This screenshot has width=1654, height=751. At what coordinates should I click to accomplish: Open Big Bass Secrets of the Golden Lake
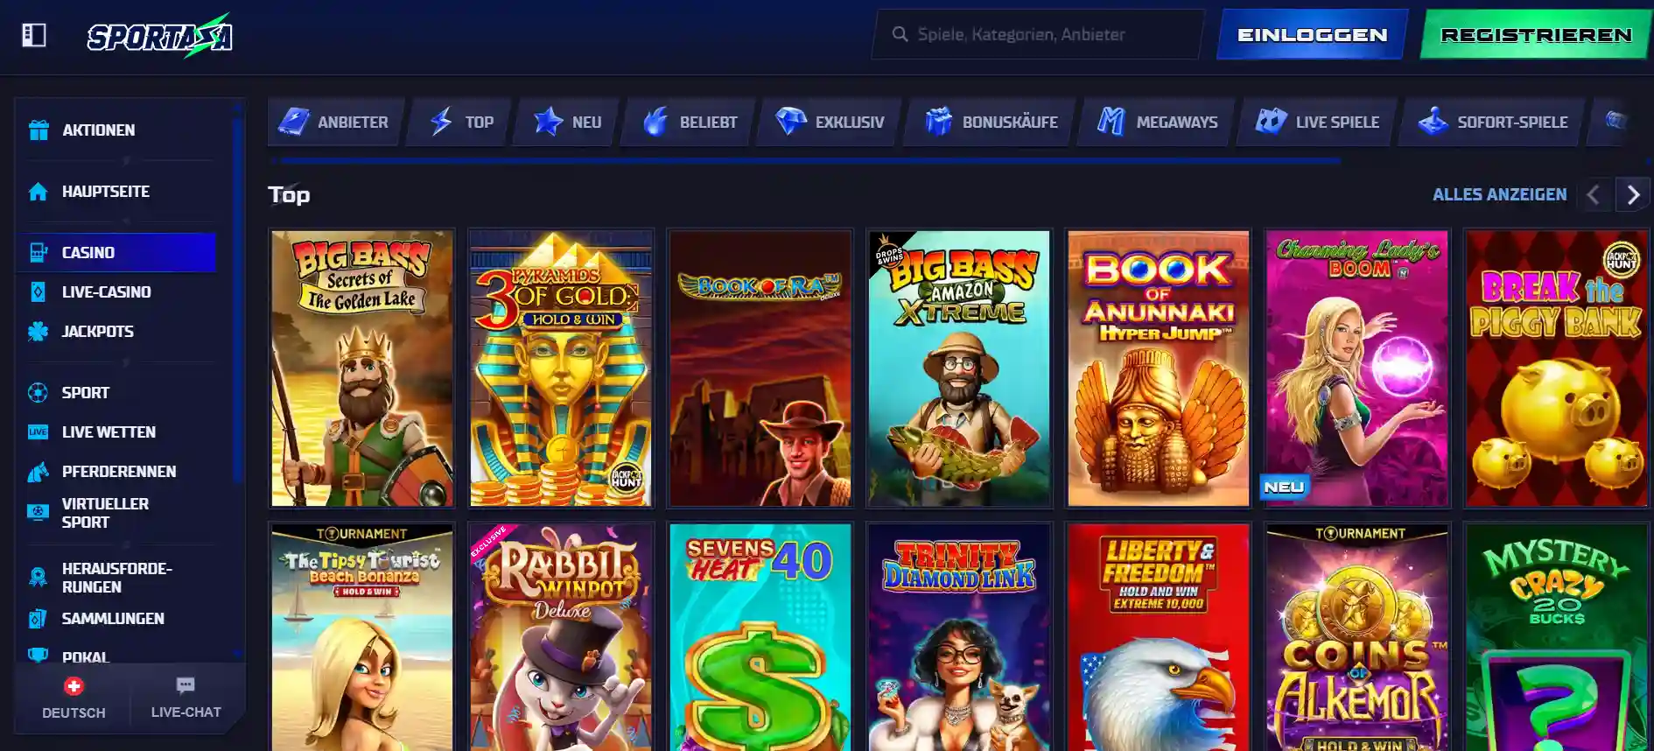click(362, 368)
